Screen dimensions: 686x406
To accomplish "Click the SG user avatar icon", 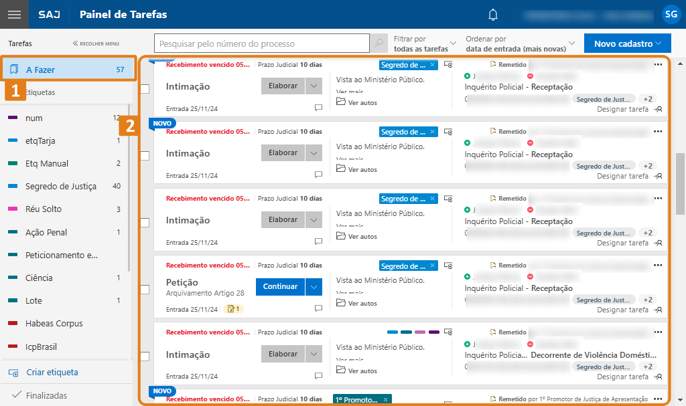I will [x=671, y=14].
